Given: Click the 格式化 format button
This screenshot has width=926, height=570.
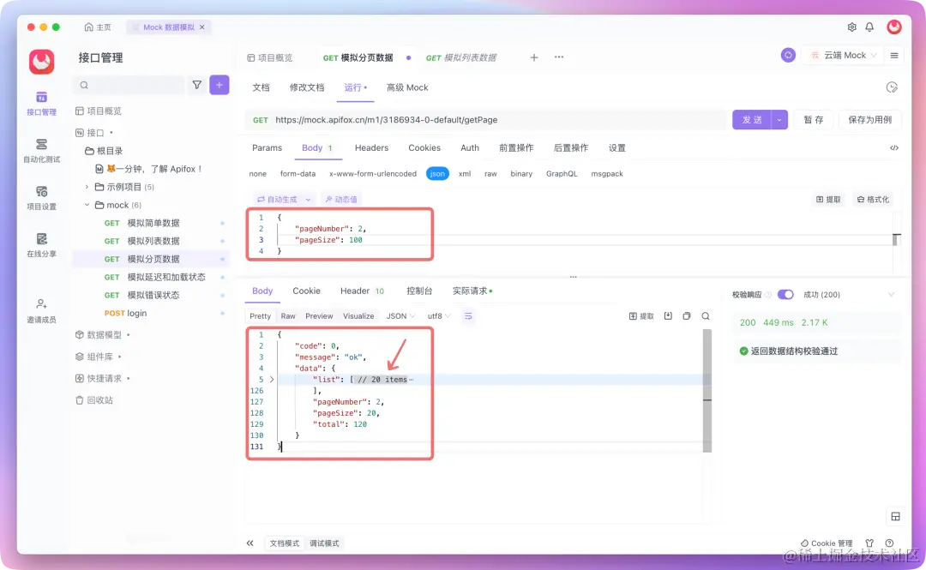Looking at the screenshot, I should coord(873,199).
